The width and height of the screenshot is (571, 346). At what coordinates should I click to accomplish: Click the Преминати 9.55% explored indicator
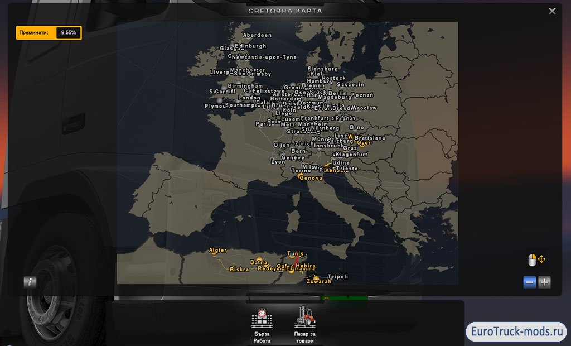click(49, 32)
